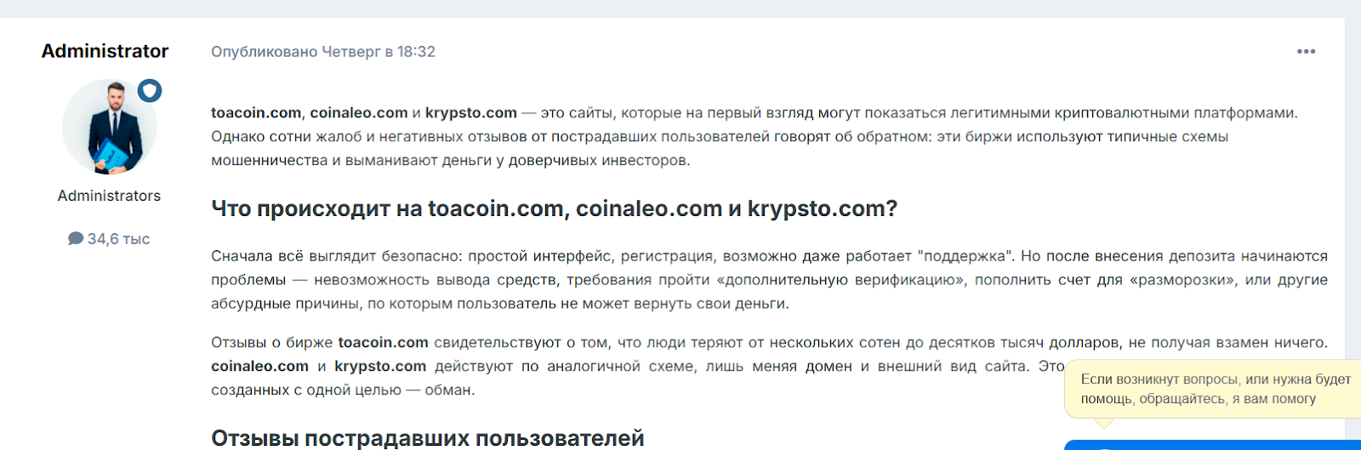Open the Administrator profile avatar photo
Image resolution: width=1361 pixels, height=450 pixels.
109,128
